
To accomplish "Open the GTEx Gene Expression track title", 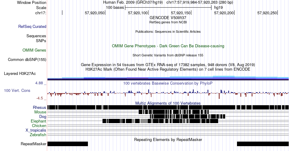I will click(168, 65).
